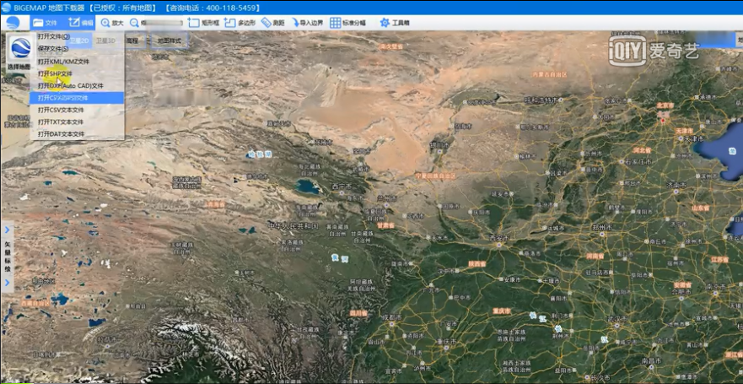Click the 郑州市 label on map

point(602,228)
